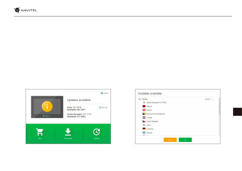Click Germany in the updates list
Viewport: 242px width, 171px height.
point(150,129)
